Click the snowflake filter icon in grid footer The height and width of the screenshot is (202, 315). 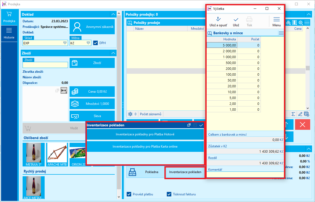coord(130,114)
